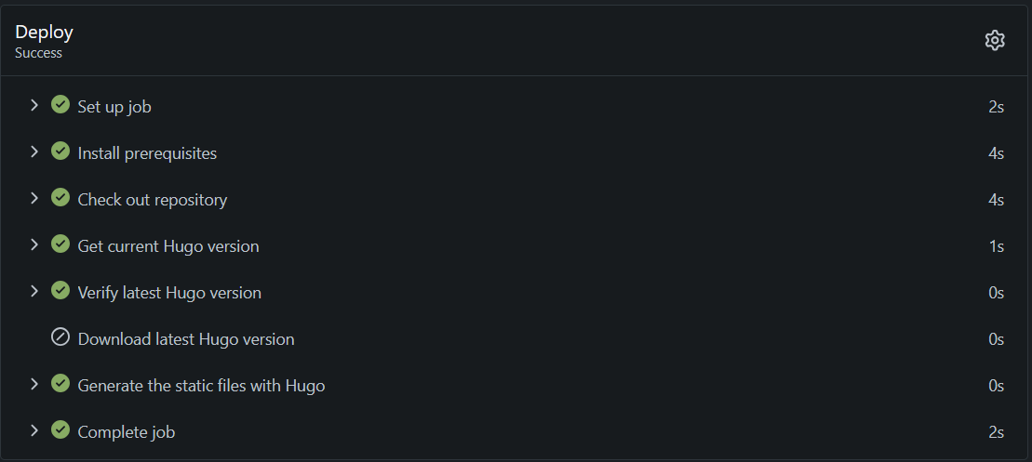This screenshot has height=462, width=1032.
Task: Open the settings gear icon
Action: 995,40
